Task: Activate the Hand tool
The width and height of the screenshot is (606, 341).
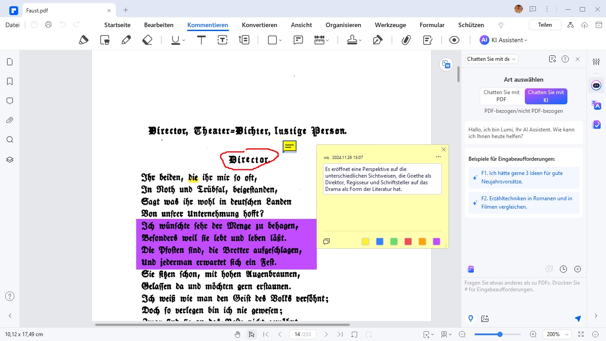Action: (x=238, y=334)
